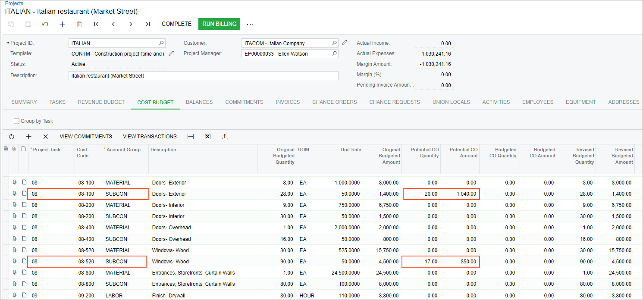
Task: Open the Projects breadcrumb link
Action: [14, 3]
